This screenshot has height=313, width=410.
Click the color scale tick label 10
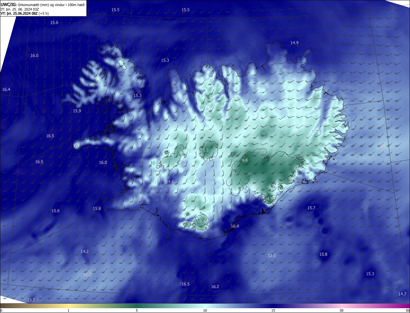pos(205,310)
